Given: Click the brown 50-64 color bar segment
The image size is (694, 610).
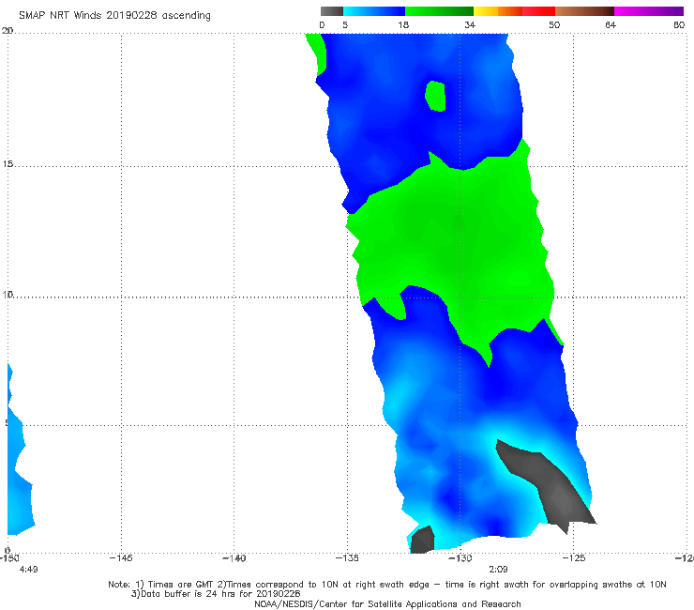Looking at the screenshot, I should [584, 11].
